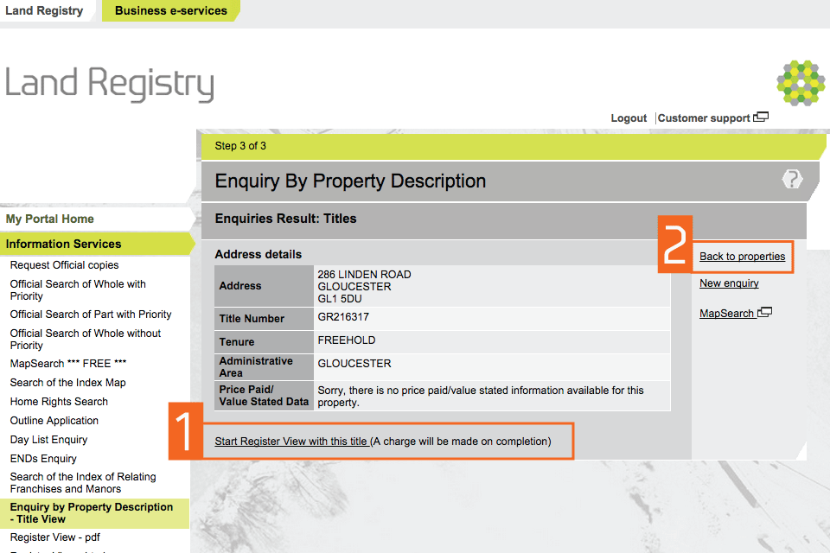Select Home Rights Search

pyautogui.click(x=59, y=402)
